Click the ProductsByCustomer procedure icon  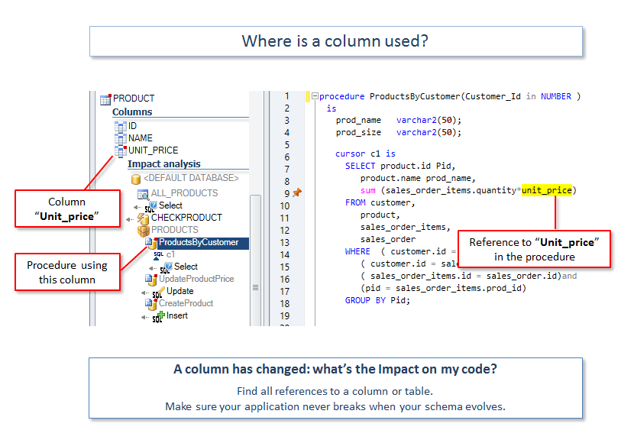(150, 243)
